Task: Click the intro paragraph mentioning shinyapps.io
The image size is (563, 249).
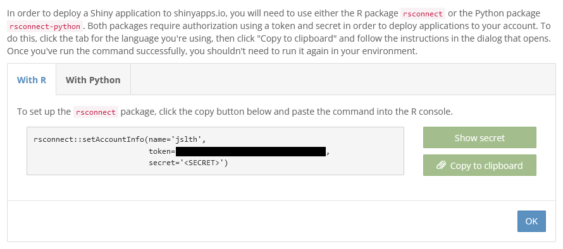Action: click(x=279, y=33)
